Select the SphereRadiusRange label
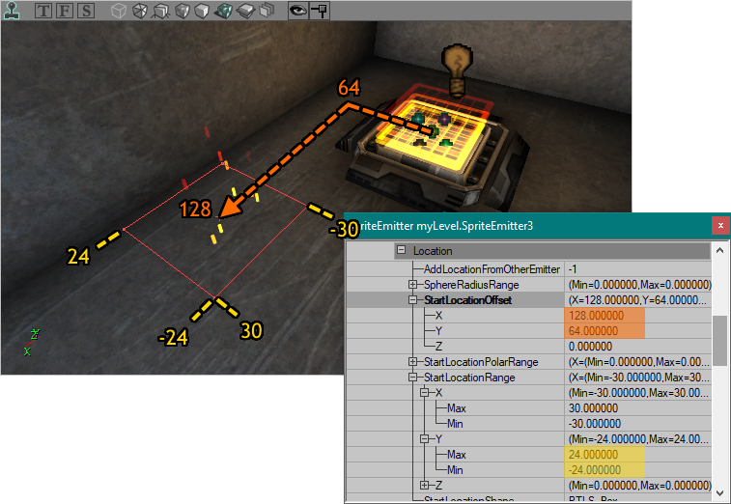This screenshot has width=731, height=504. click(471, 285)
